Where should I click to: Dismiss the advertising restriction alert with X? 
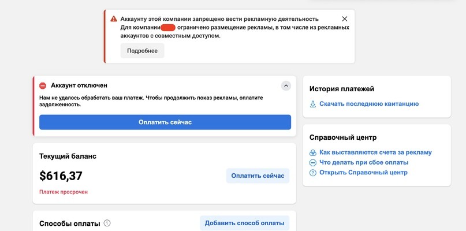tap(345, 19)
